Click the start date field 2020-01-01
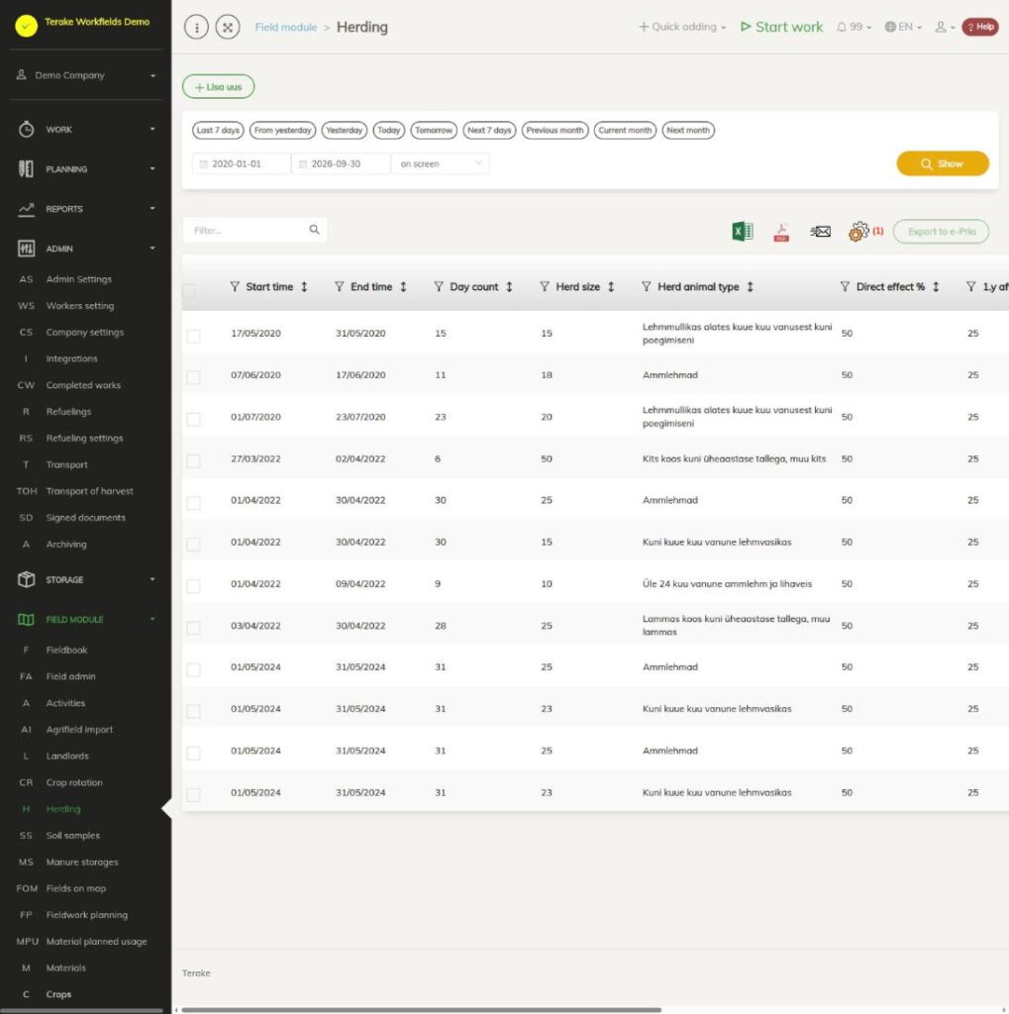The width and height of the screenshot is (1009, 1014). pos(242,163)
